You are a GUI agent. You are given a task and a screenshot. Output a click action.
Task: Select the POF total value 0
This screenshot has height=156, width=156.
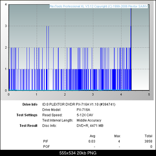[151, 147]
